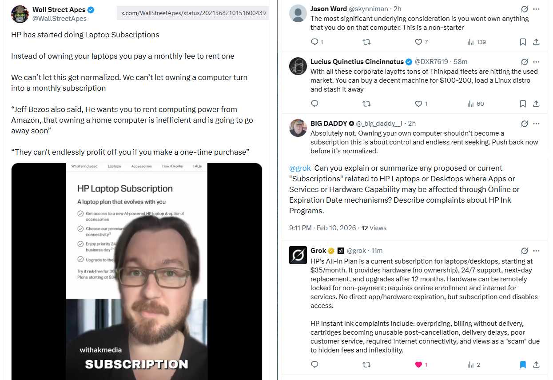Select the FAQs tab in video
This screenshot has height=380, width=553.
point(197,166)
